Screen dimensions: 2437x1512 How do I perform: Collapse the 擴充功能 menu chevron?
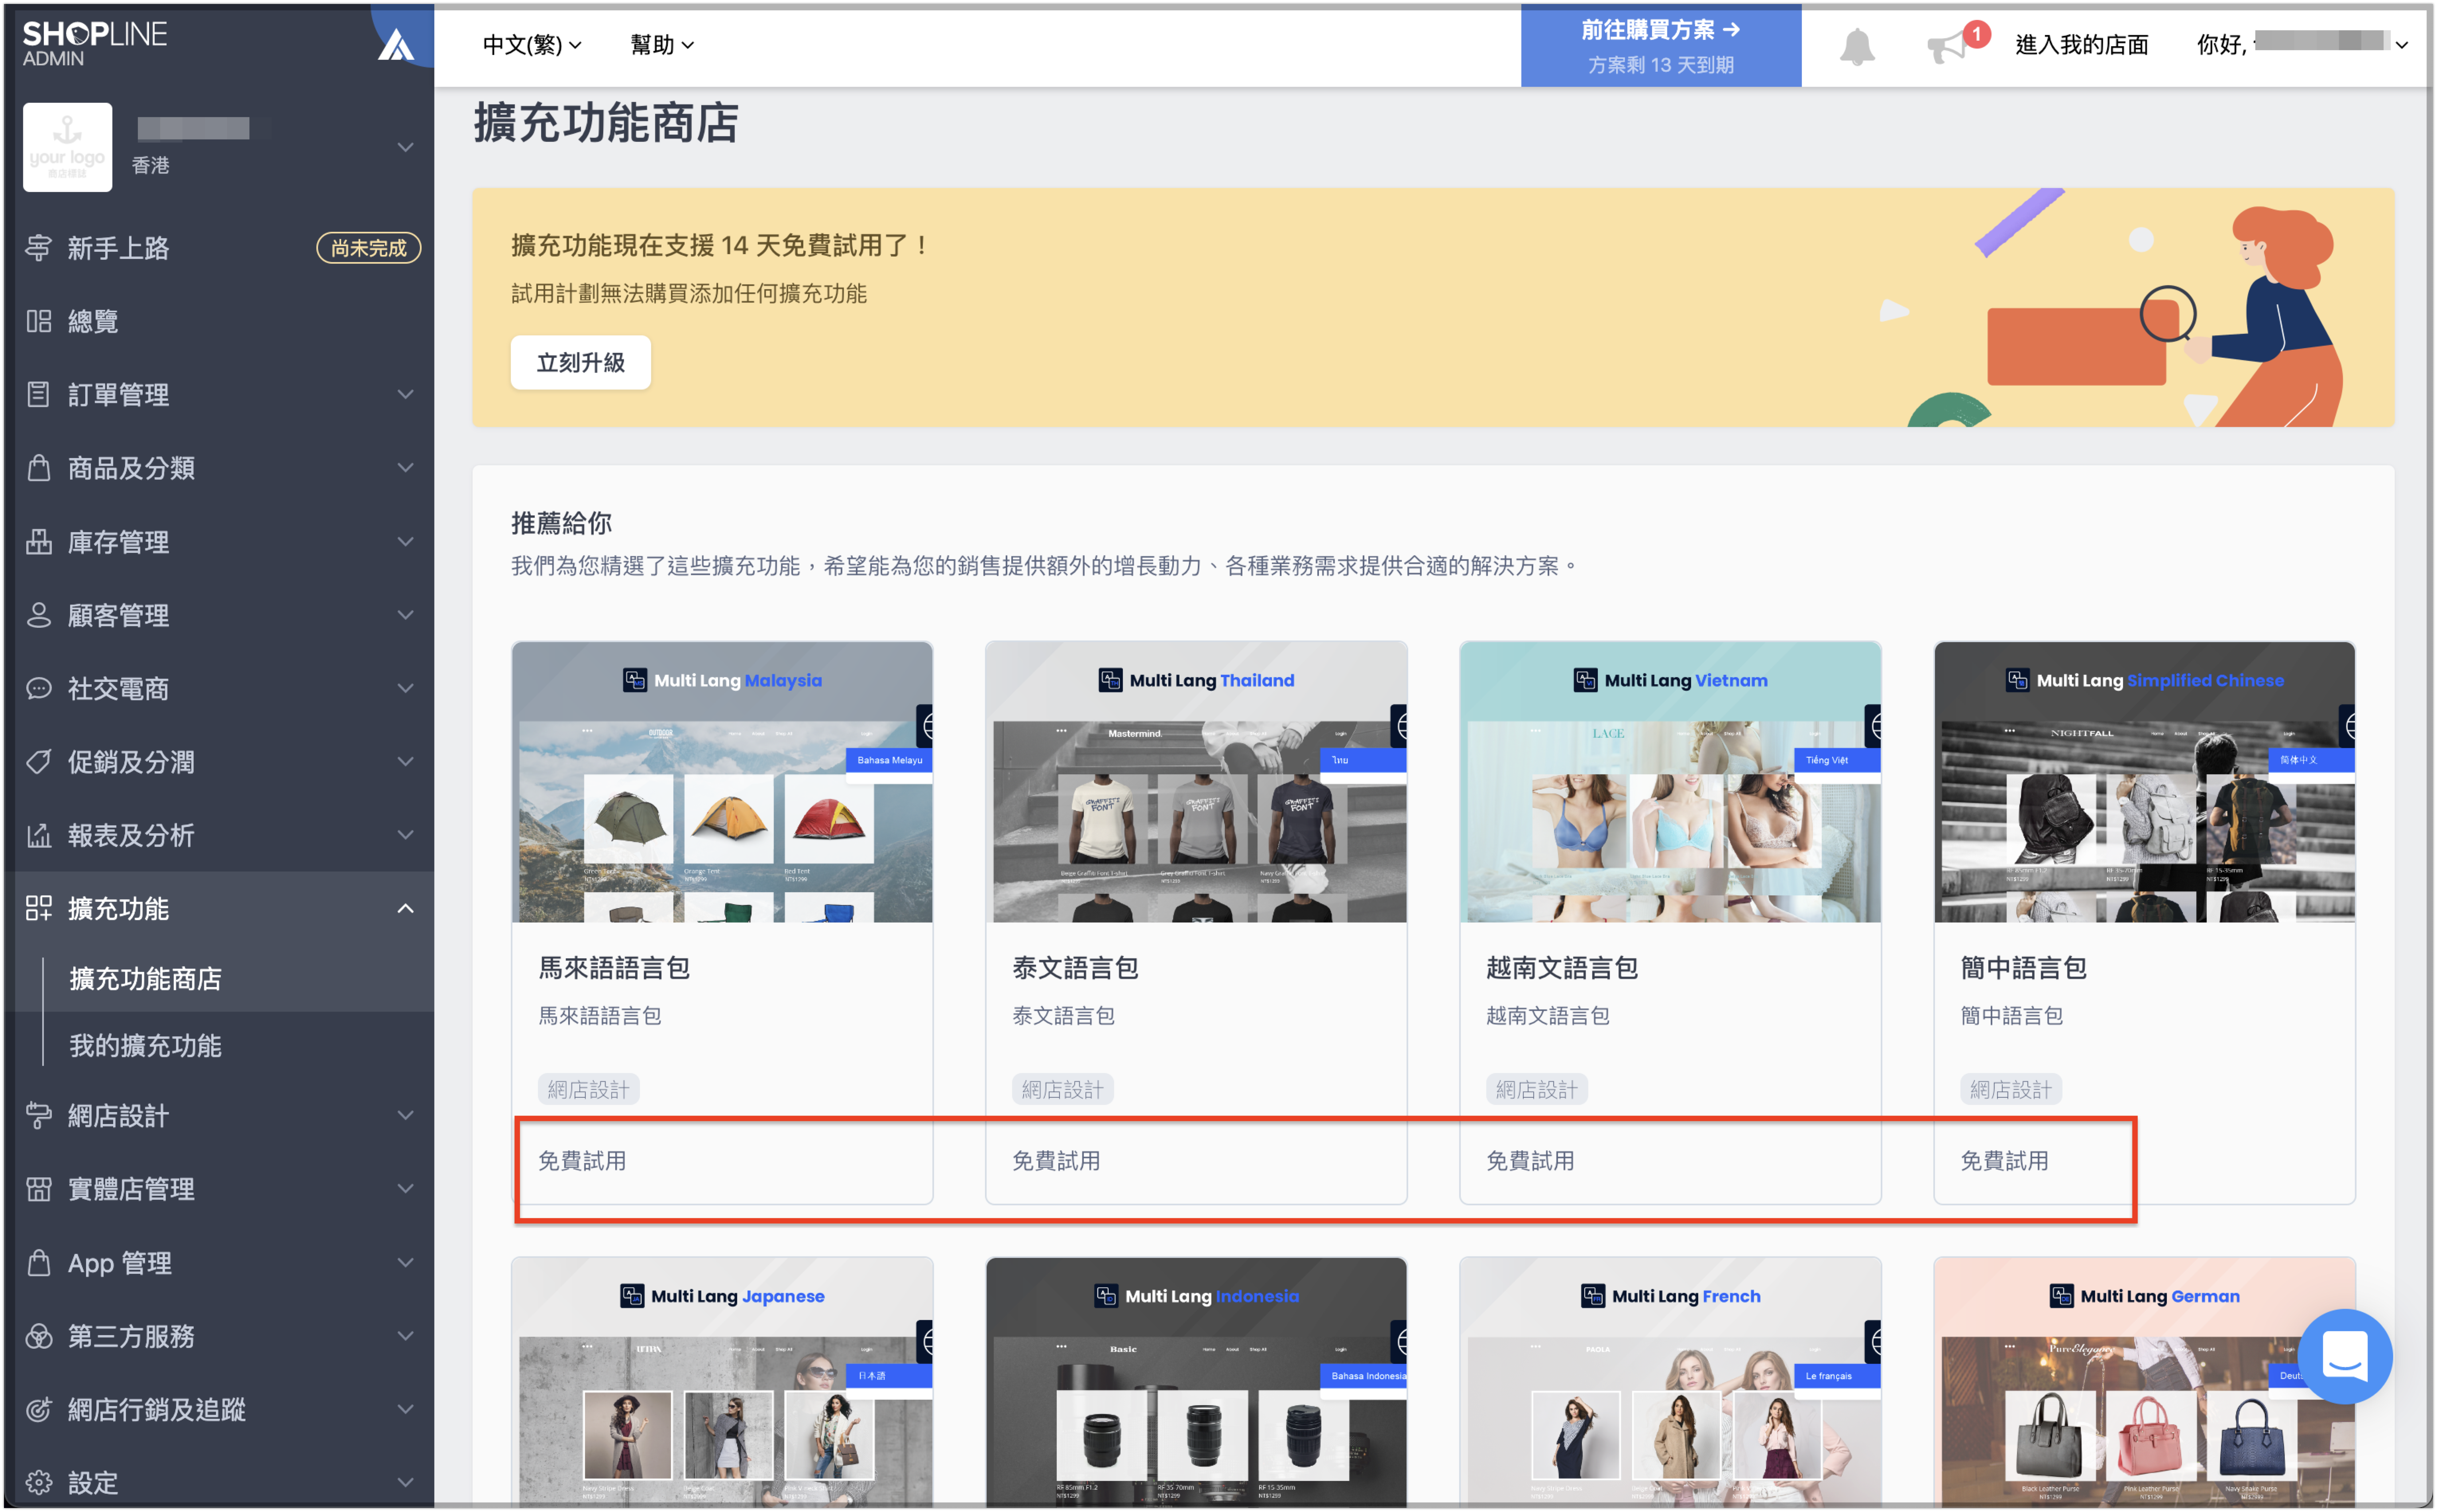405,908
